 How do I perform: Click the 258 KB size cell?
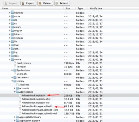coord(68,96)
